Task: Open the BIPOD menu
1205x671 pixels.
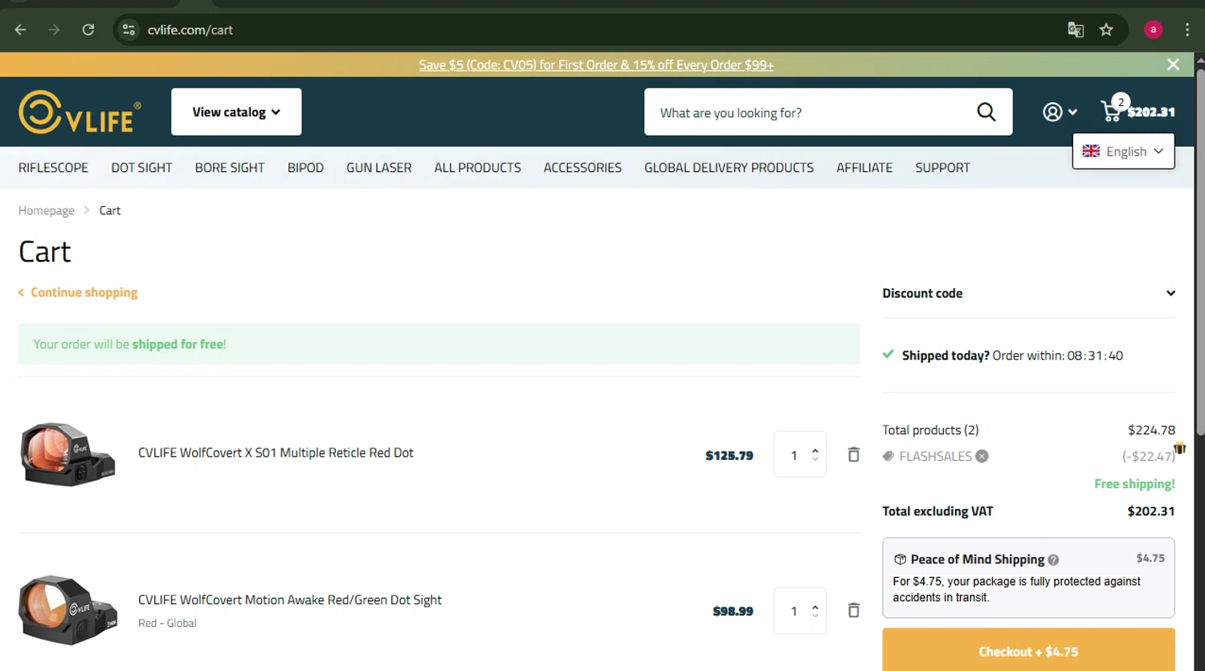Action: point(305,168)
